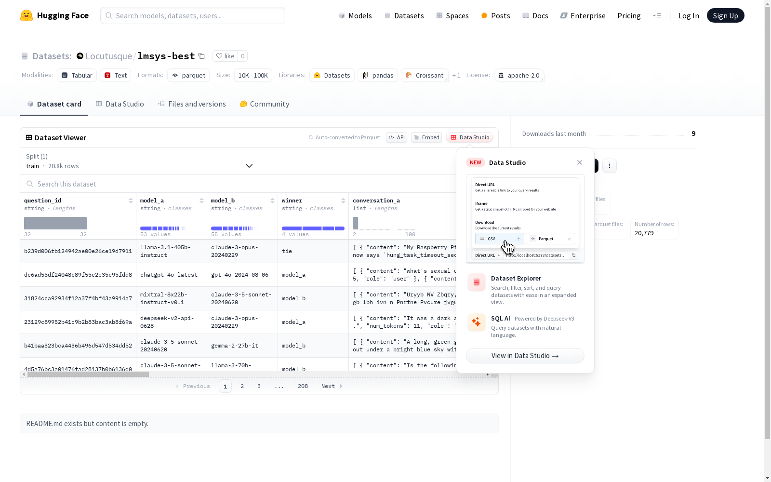Click the Locutusque owner avatar
This screenshot has height=482, width=771.
point(80,56)
